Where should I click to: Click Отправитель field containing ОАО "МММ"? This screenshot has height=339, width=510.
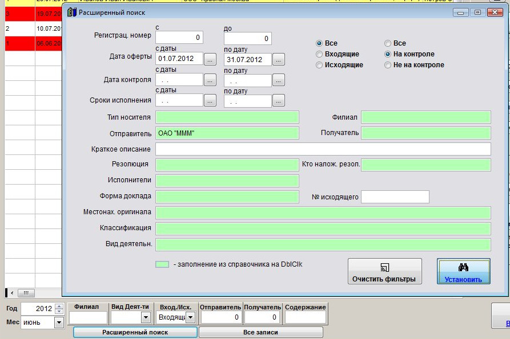227,133
